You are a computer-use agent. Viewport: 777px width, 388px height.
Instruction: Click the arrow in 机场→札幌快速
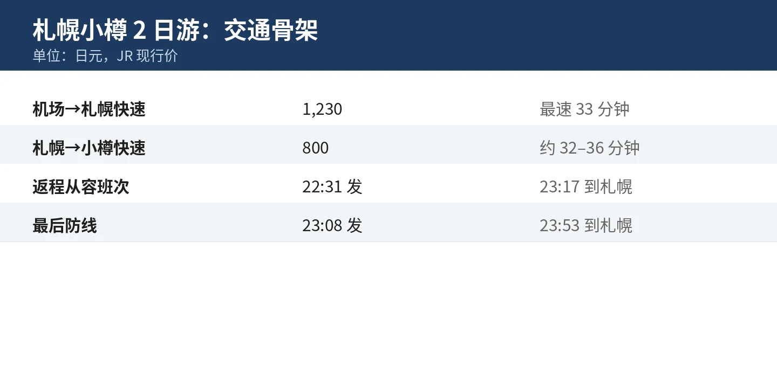click(x=73, y=110)
